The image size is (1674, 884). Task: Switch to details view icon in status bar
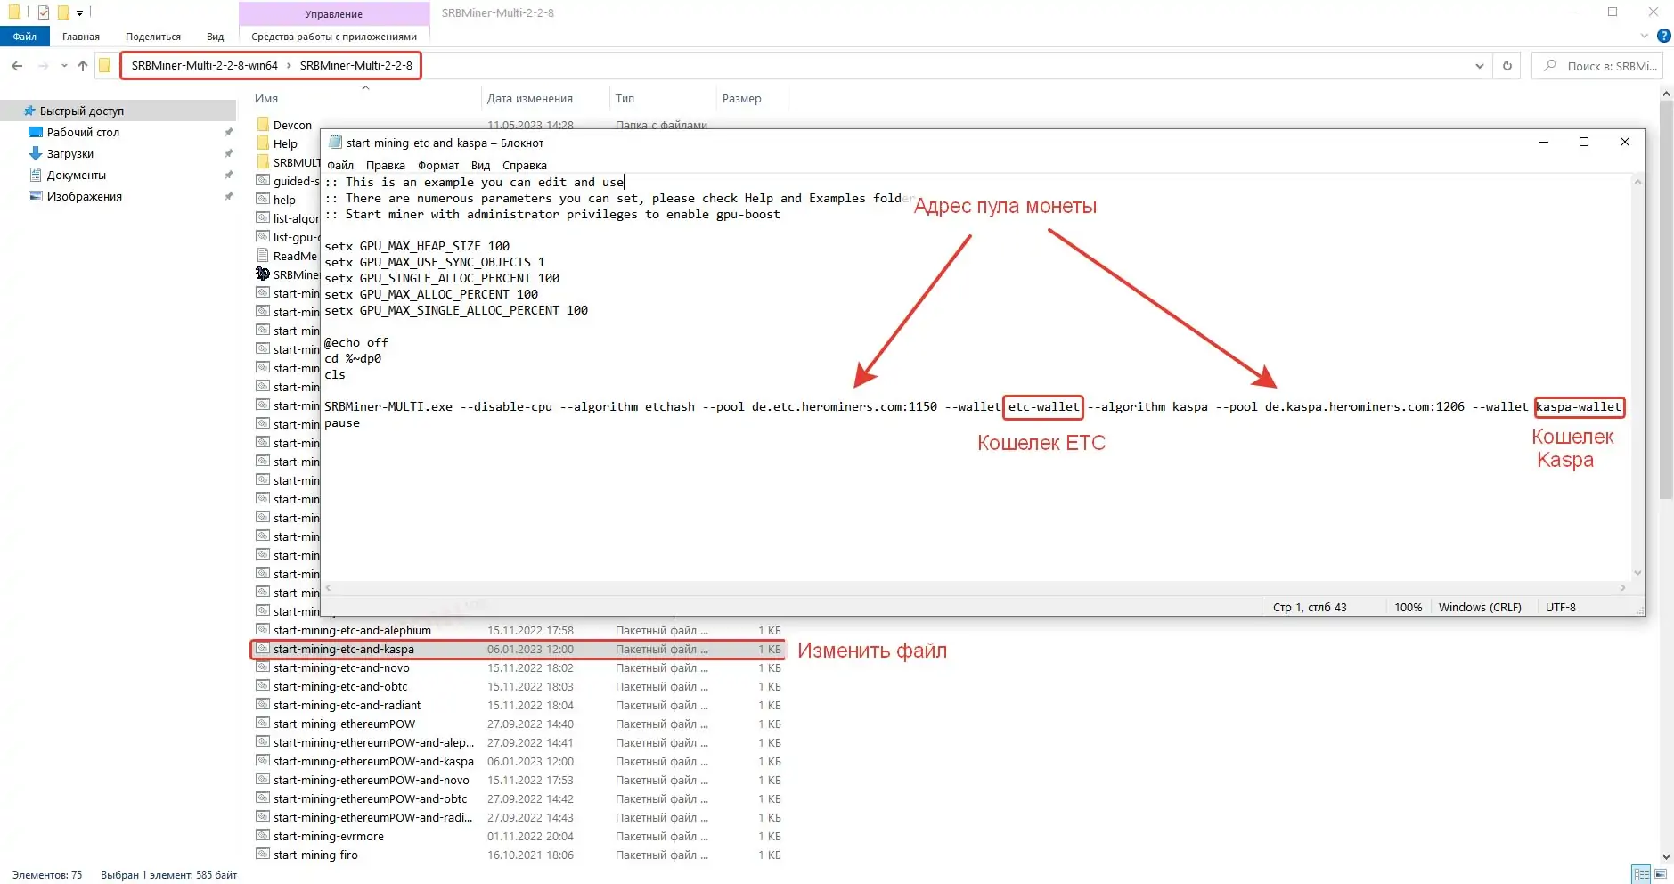(x=1641, y=874)
